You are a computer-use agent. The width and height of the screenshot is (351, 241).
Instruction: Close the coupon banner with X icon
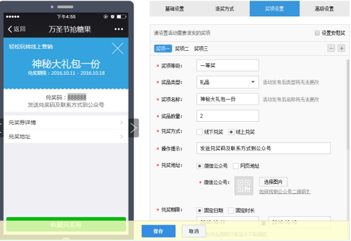118,48
